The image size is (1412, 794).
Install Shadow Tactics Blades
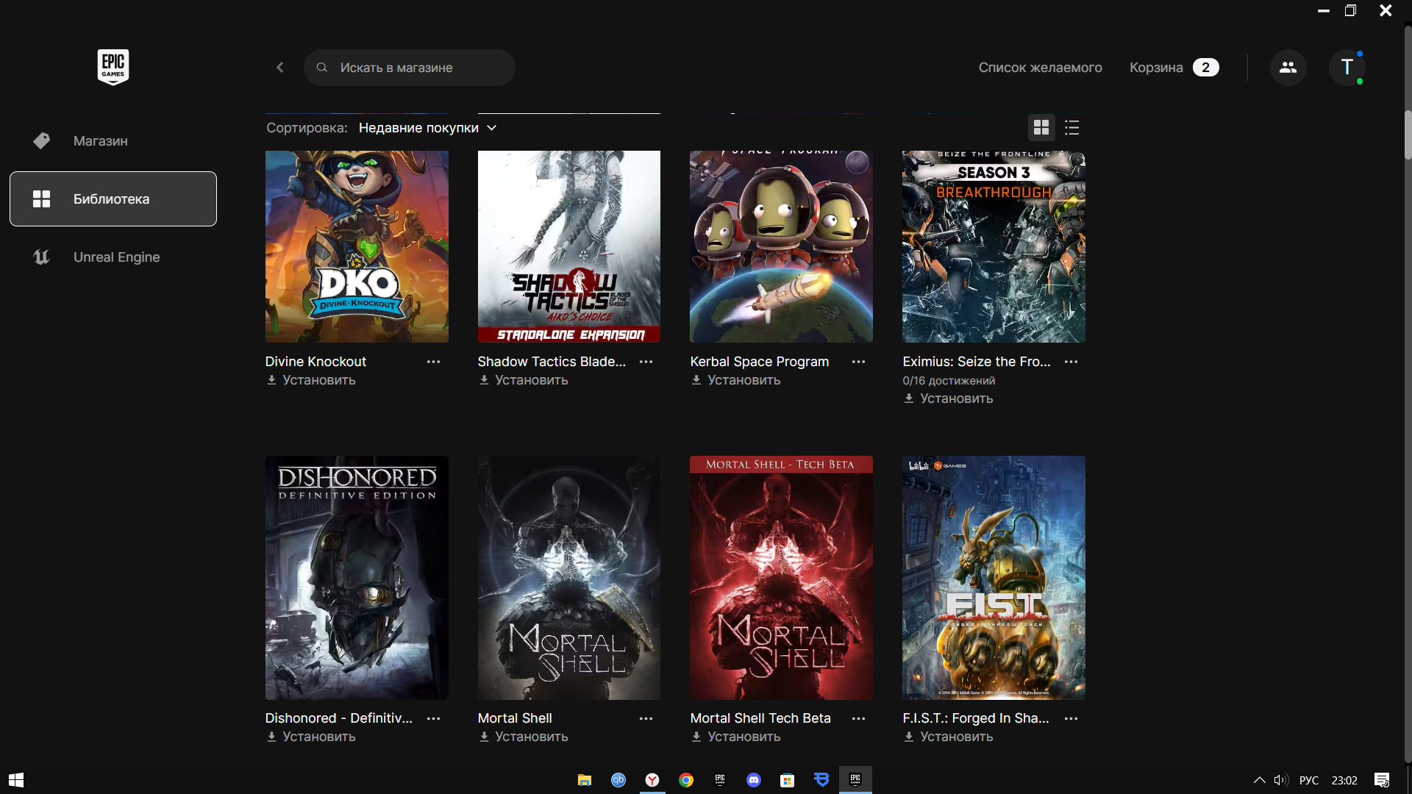pos(524,380)
